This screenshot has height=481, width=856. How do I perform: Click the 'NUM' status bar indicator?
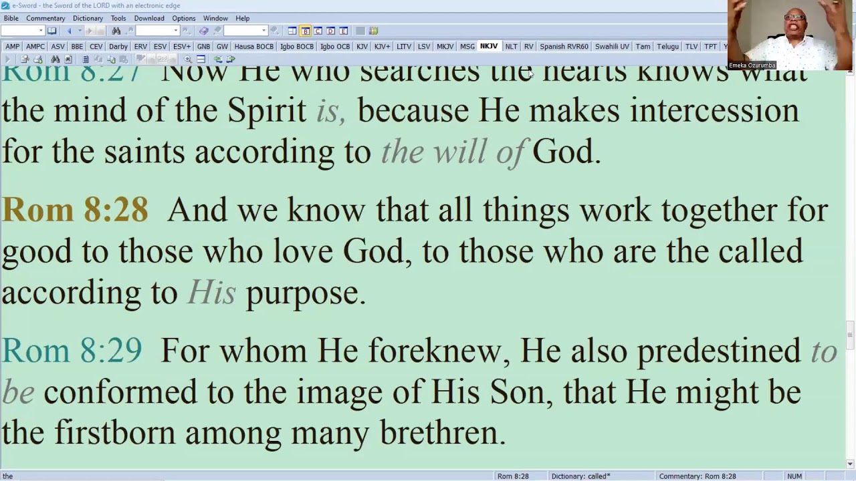(794, 476)
